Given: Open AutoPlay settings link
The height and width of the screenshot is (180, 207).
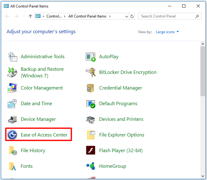Looking at the screenshot, I should click(x=109, y=57).
